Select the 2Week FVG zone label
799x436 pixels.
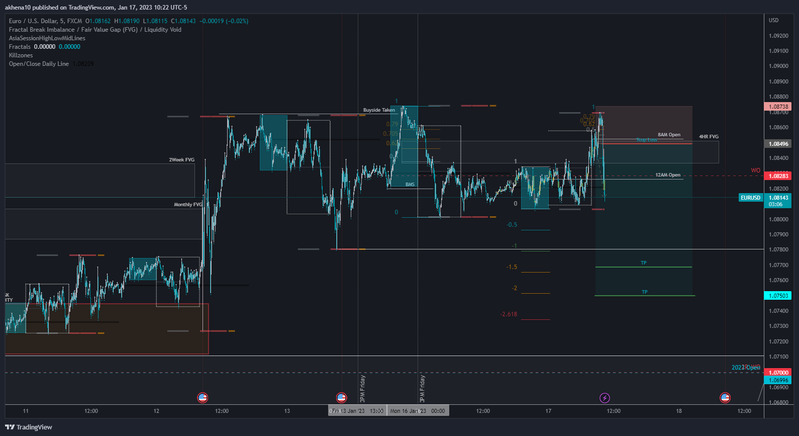(181, 160)
